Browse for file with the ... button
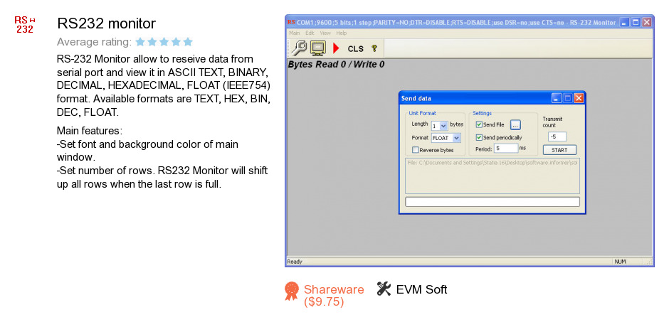The width and height of the screenshot is (669, 327). [515, 125]
